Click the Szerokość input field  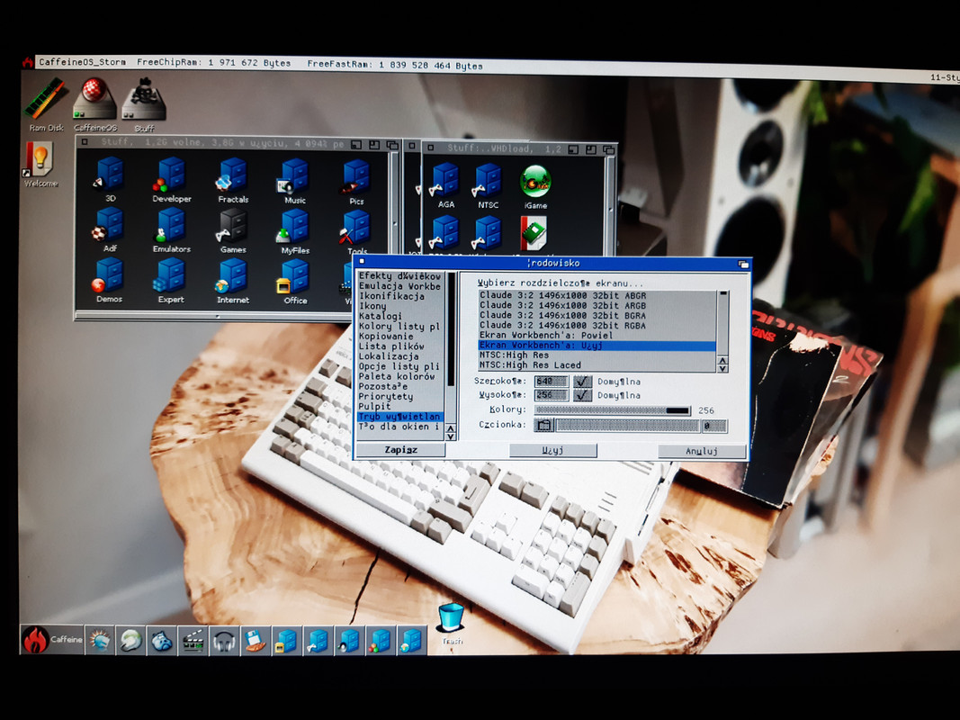(552, 381)
